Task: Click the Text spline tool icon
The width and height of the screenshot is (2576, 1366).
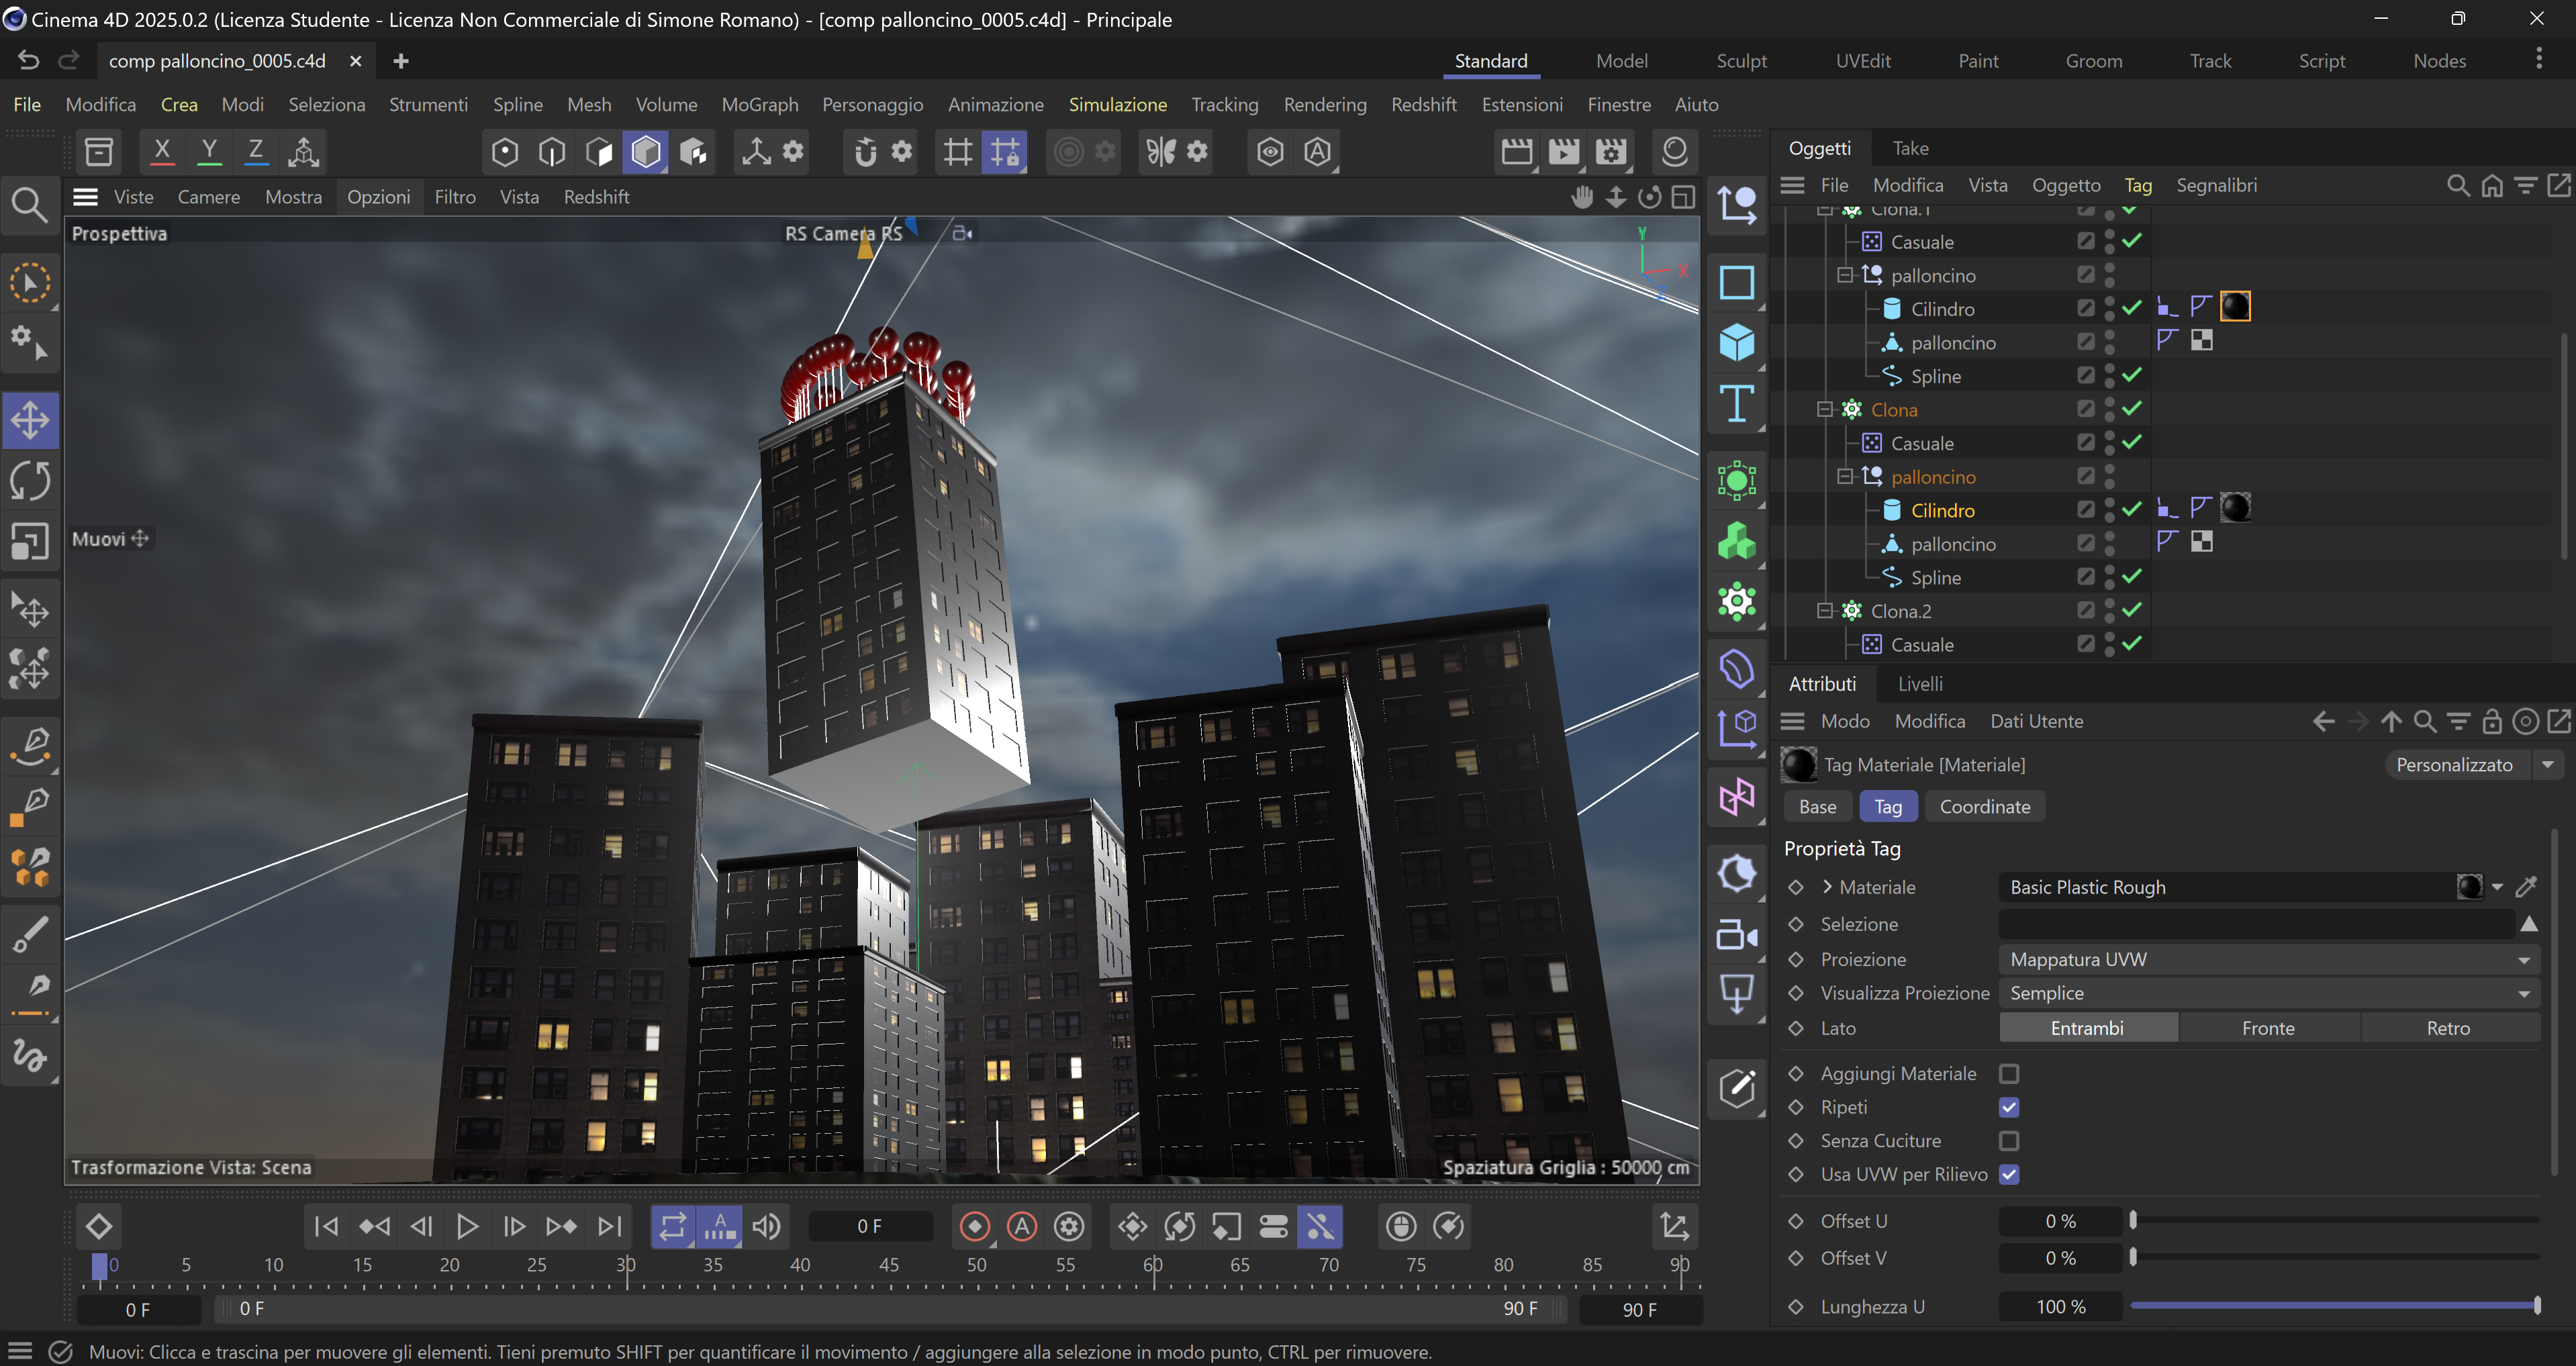Action: (1737, 404)
